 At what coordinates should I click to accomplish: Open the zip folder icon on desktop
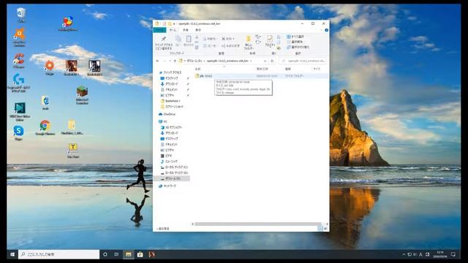tap(72, 127)
